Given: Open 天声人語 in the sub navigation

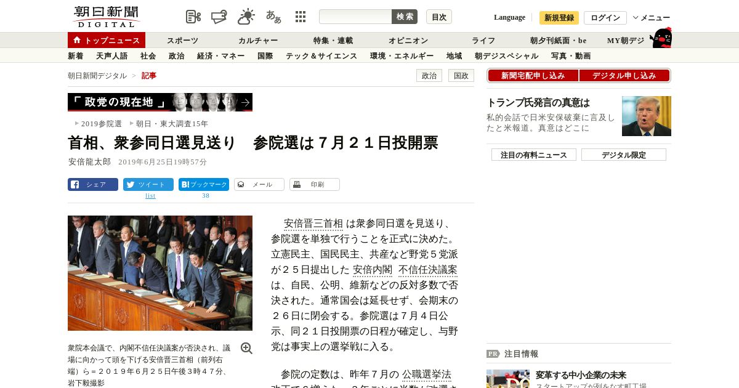Looking at the screenshot, I should (111, 56).
